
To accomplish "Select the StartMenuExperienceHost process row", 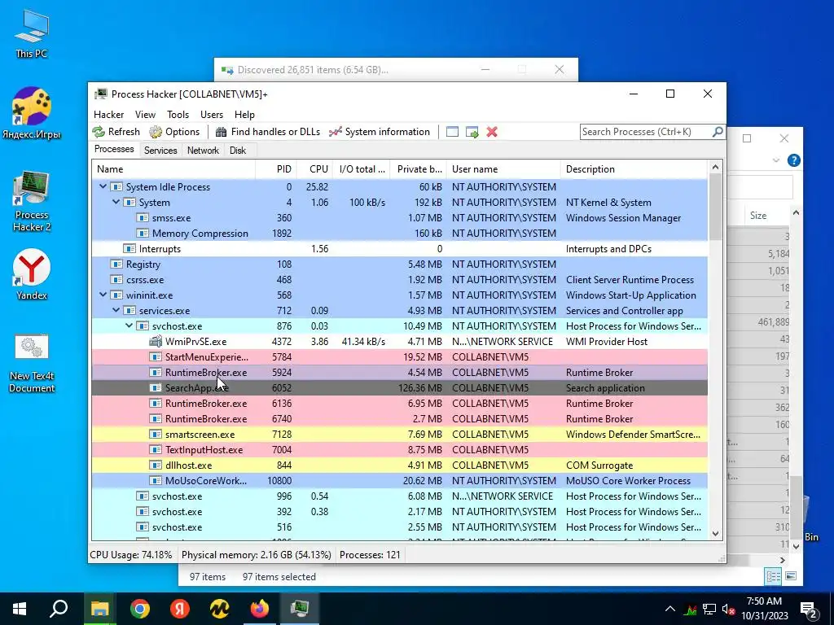I will click(x=399, y=356).
